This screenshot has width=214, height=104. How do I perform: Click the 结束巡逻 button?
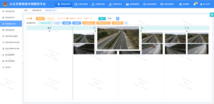pyautogui.click(x=50, y=19)
